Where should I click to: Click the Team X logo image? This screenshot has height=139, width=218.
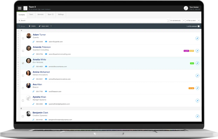(25, 8)
